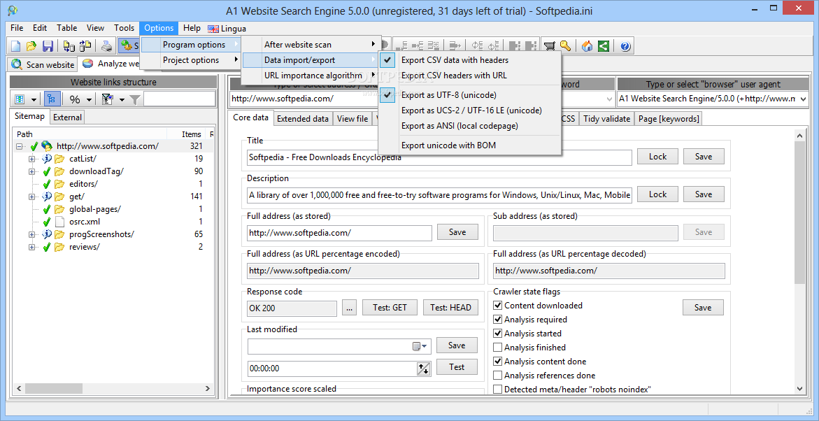Uncheck Analysis required flag
Image resolution: width=819 pixels, height=421 pixels.
498,319
